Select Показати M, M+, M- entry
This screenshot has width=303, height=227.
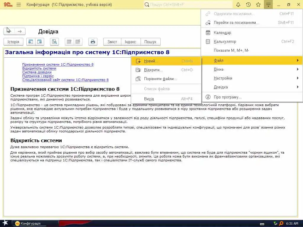252,50
